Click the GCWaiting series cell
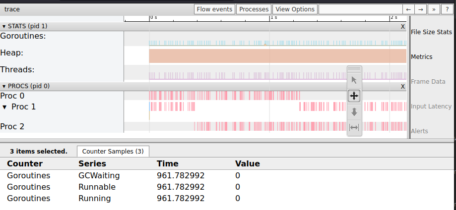456x210 pixels. 99,176
